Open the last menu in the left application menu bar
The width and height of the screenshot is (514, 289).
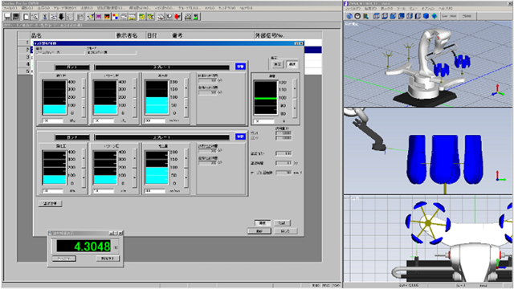pos(246,8)
